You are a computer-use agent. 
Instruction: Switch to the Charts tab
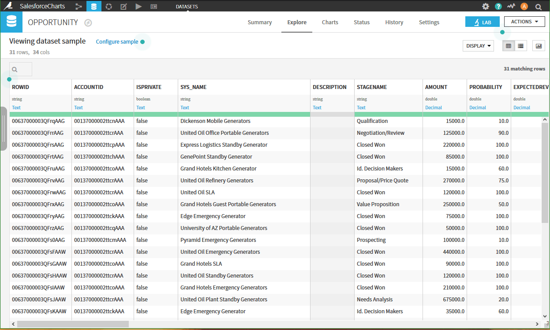click(x=330, y=22)
